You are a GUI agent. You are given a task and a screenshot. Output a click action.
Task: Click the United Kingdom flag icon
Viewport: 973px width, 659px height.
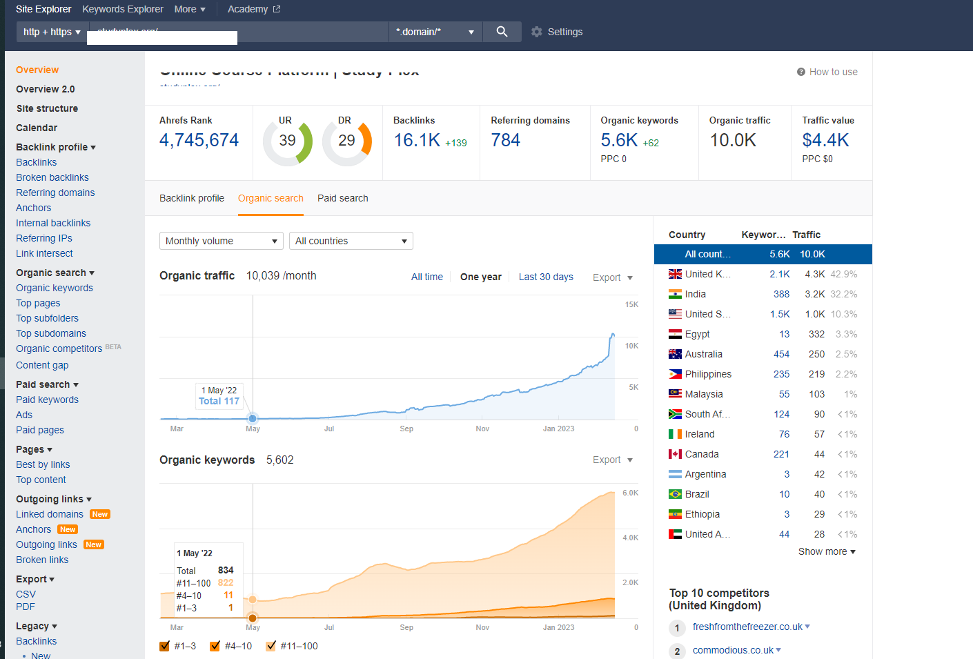[x=675, y=274]
